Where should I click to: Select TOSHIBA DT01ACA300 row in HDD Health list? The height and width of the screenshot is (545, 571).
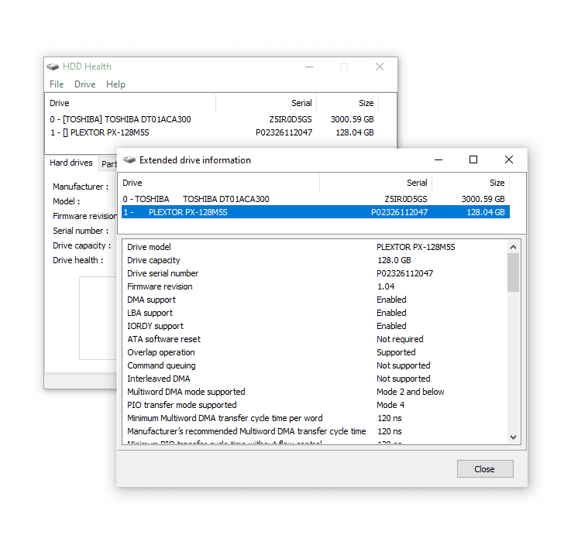pos(212,119)
